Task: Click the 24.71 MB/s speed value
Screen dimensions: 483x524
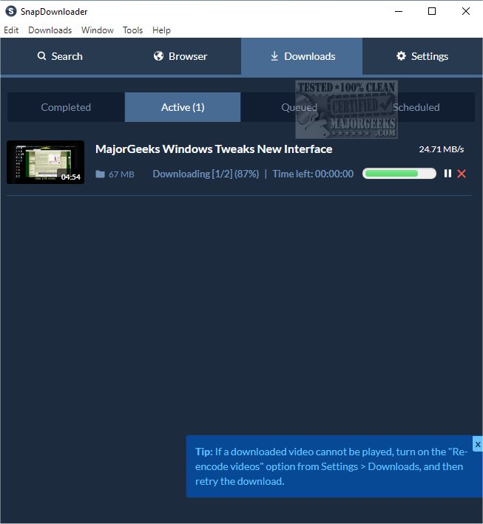Action: 441,149
